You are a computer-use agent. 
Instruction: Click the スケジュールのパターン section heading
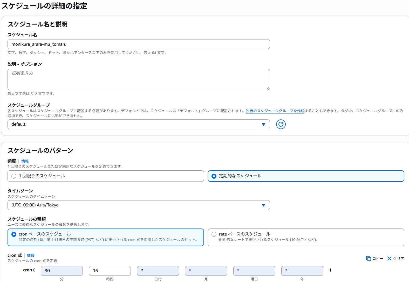click(x=40, y=150)
